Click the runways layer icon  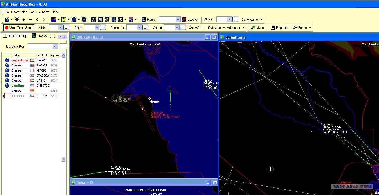pos(121,20)
